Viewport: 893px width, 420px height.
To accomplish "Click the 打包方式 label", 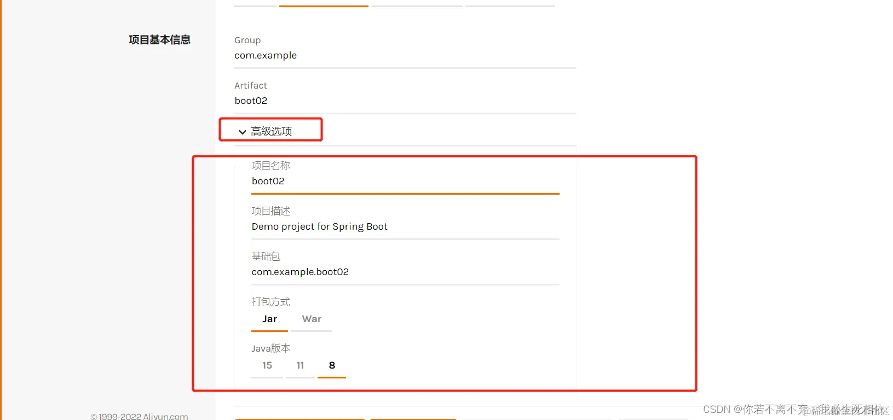I will (x=271, y=302).
